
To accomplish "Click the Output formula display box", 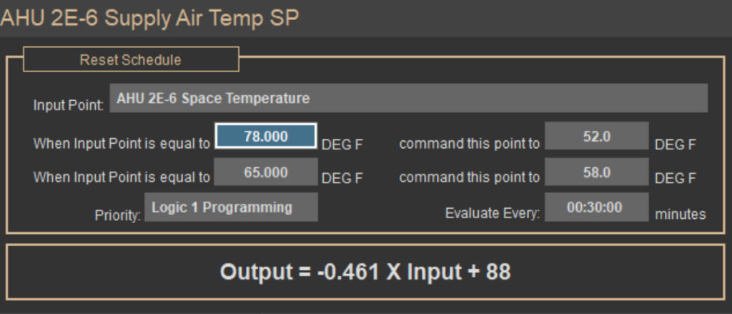I will [365, 272].
